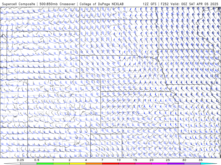Viewport: 221px width, 165px height.
Task: Click the pink 15–20 color bar segment
Action: click(143, 164)
